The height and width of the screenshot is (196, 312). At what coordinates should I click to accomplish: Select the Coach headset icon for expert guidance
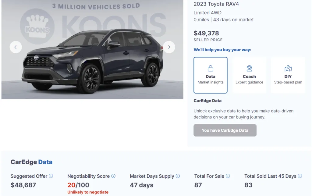click(x=249, y=68)
